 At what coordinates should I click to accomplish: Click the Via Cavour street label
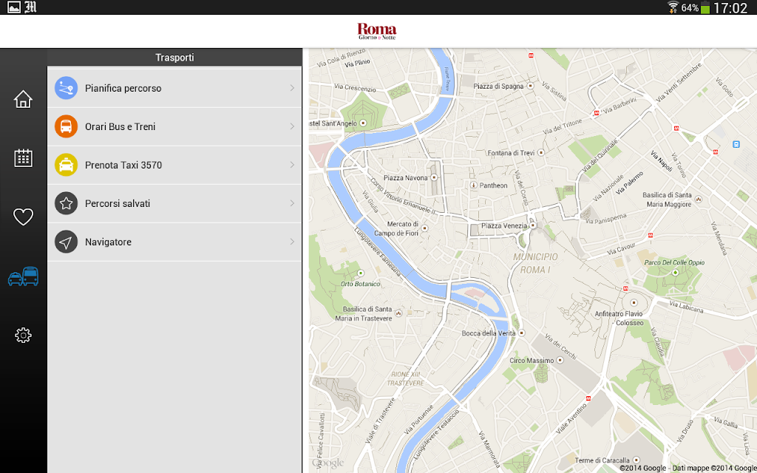coord(621,248)
